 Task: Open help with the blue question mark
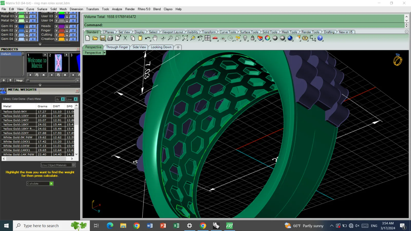coord(320,38)
